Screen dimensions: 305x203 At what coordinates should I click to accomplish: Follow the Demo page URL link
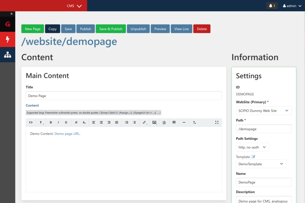pyautogui.click(x=67, y=134)
